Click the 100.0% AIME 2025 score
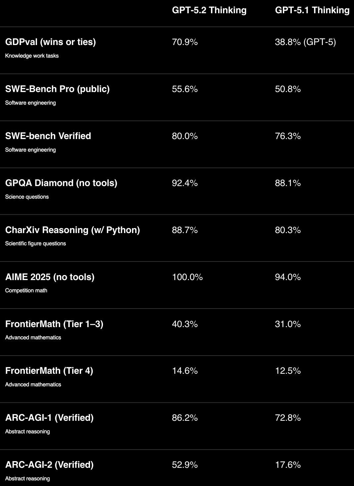This screenshot has height=486, width=354. (x=187, y=277)
